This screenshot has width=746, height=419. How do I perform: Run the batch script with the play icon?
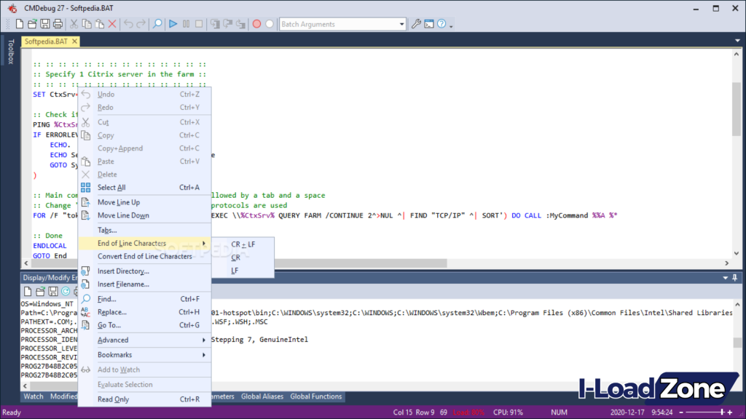(172, 23)
